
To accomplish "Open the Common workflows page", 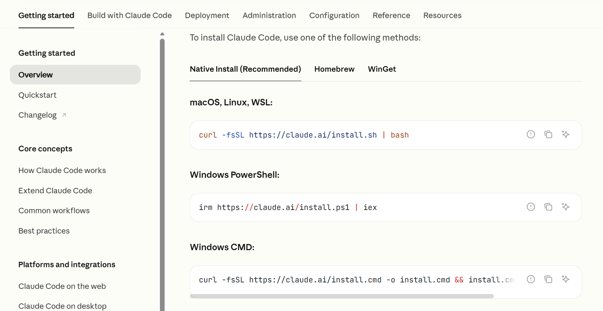I will [54, 211].
